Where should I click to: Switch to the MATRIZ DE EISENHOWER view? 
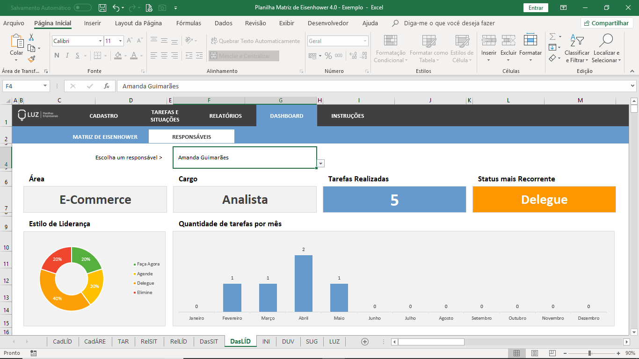[105, 137]
